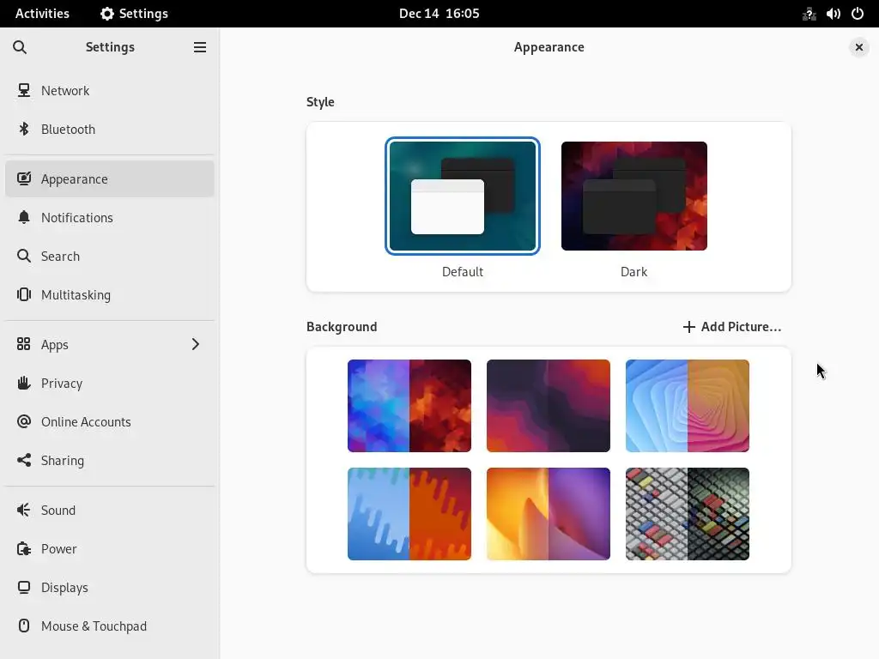Choose the blue and red polygon wallpaper
The image size is (879, 659).
409,406
